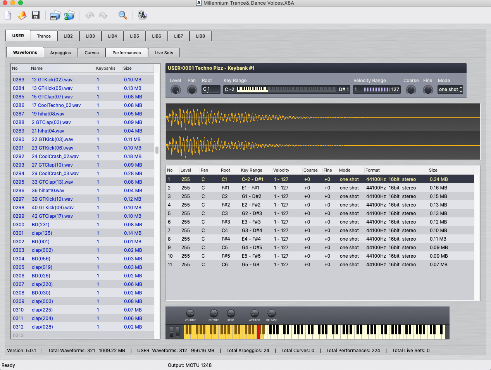Click the open file orange folder icon
The height and width of the screenshot is (370, 491).
coord(22,15)
